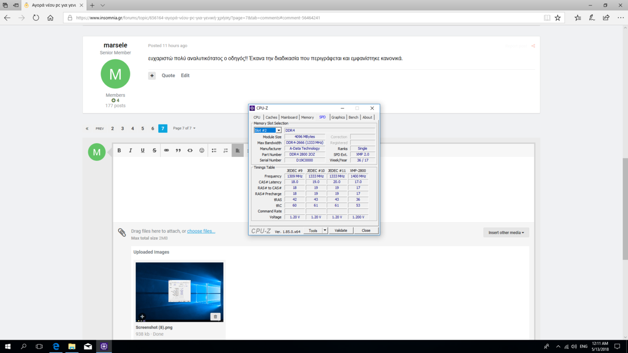The height and width of the screenshot is (353, 628).
Task: Expand the CPU-Z Tools dropdown arrow
Action: pos(325,230)
